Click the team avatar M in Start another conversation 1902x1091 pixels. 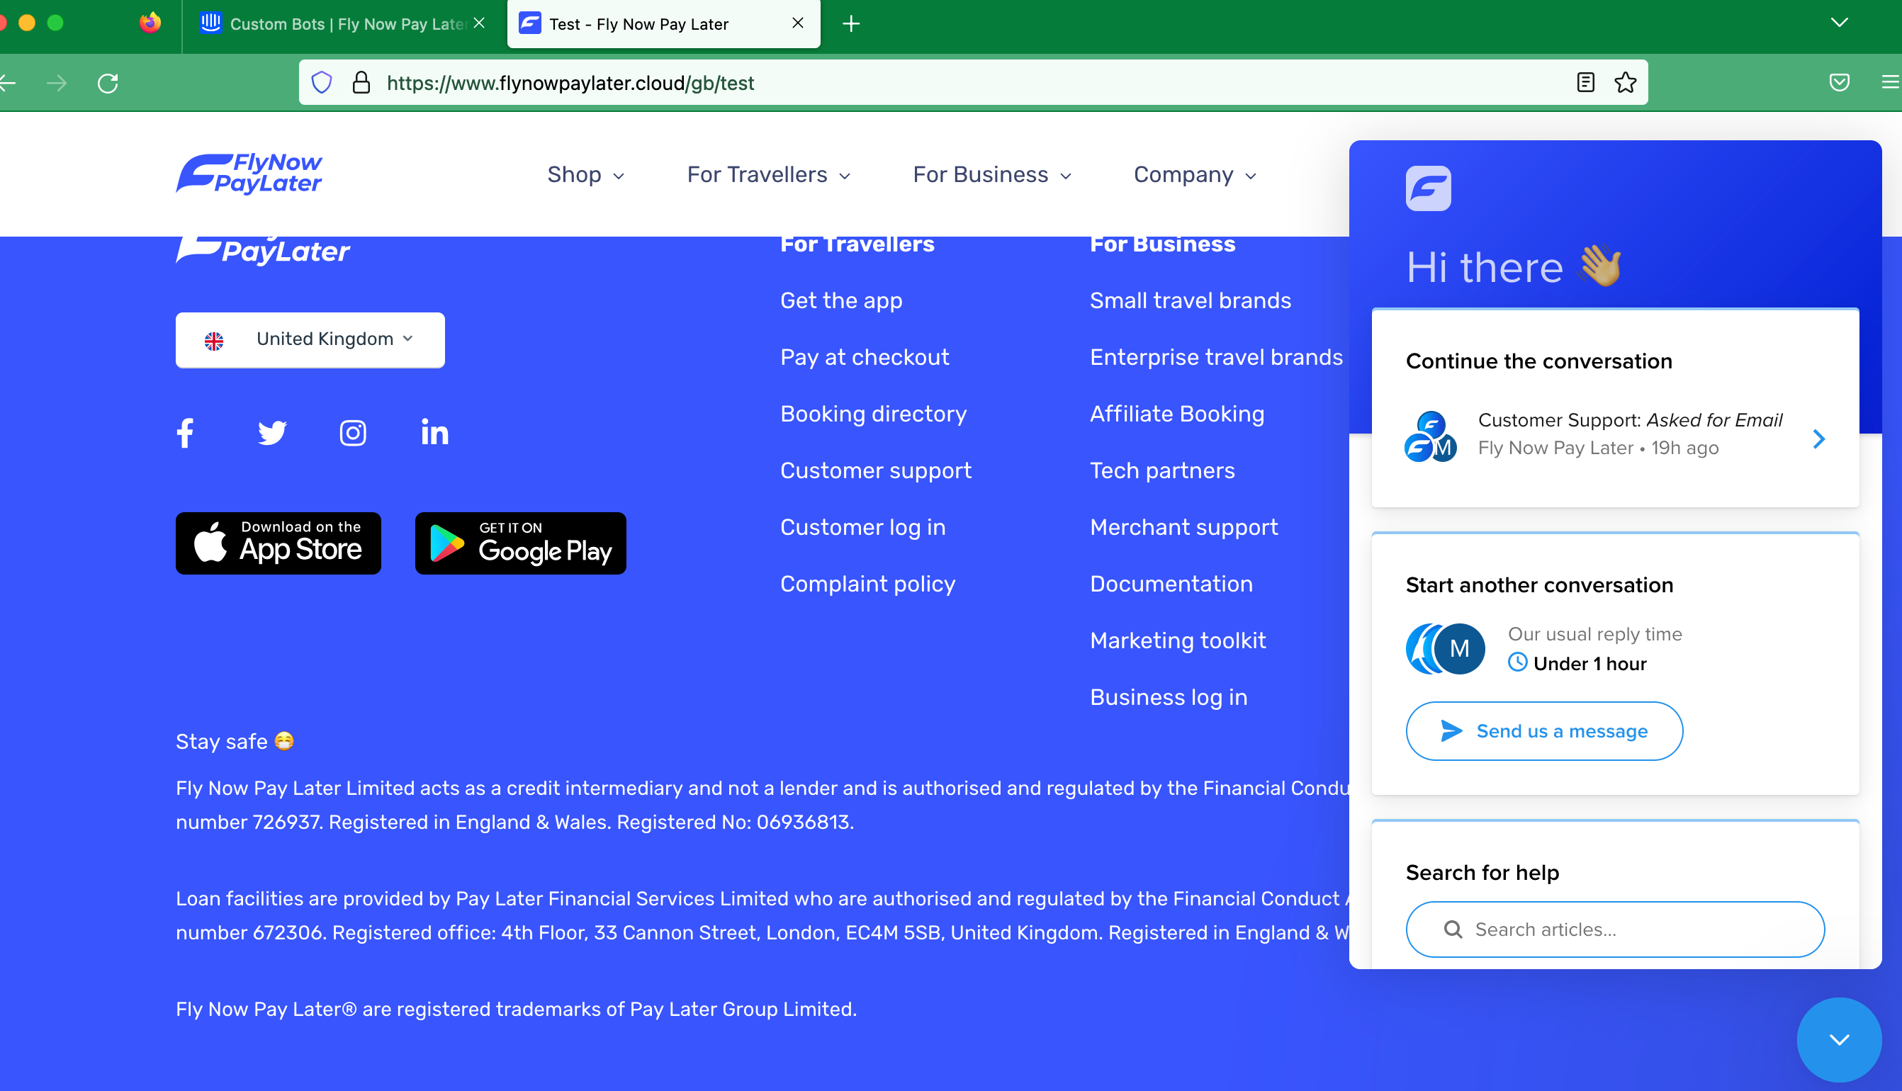pos(1458,649)
